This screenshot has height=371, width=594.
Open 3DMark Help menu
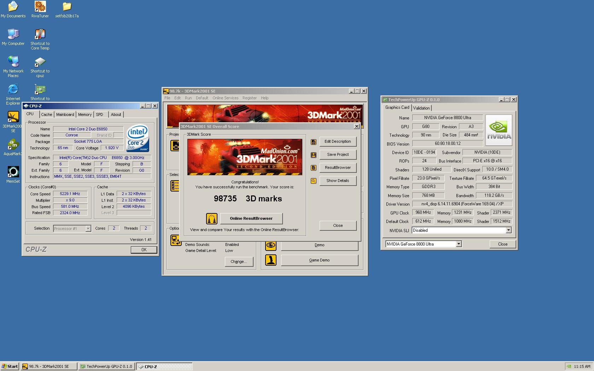pyautogui.click(x=264, y=98)
